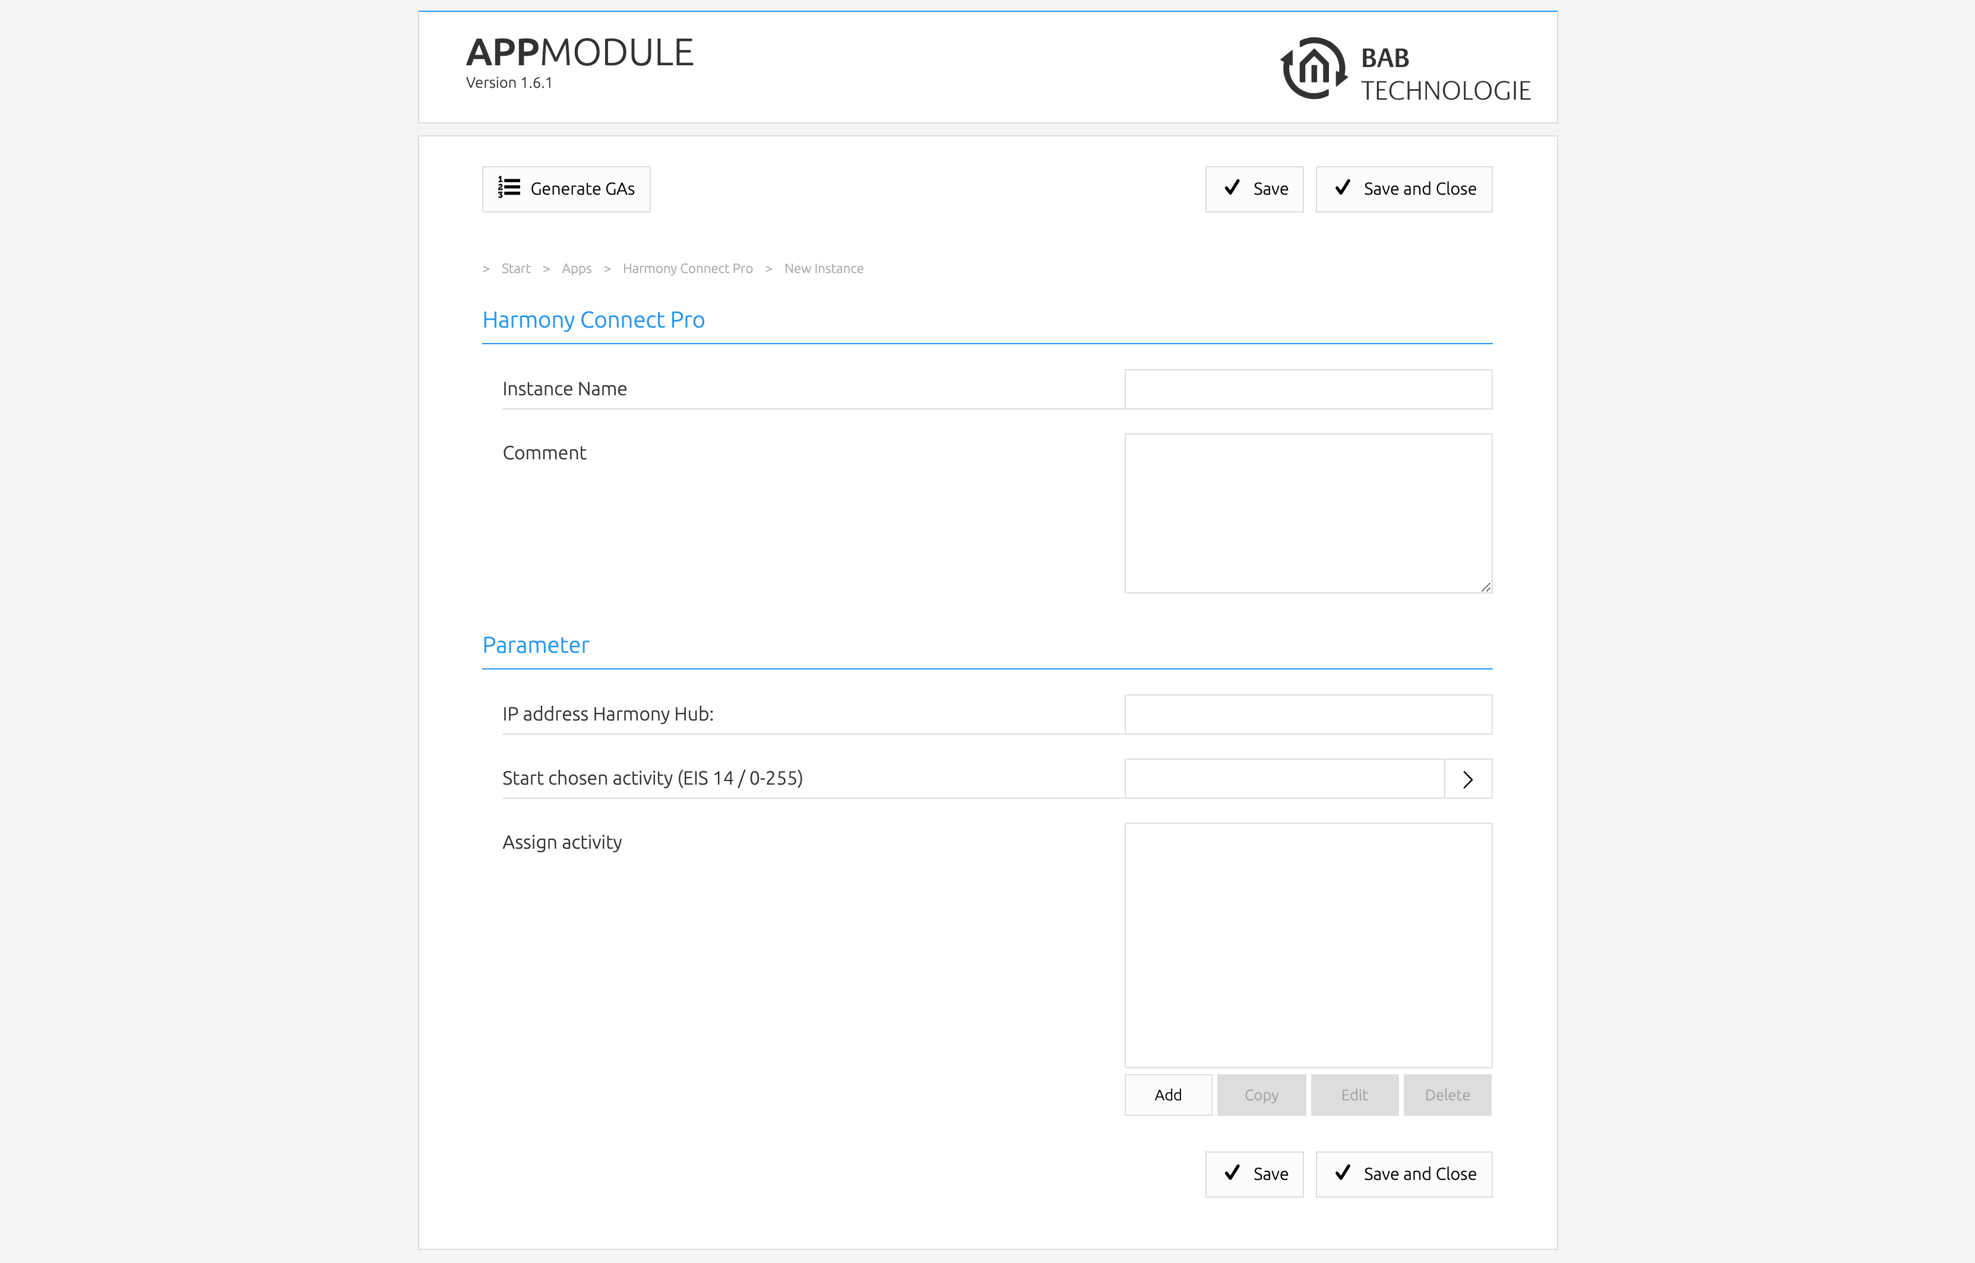Screen dimensions: 1975x1263
Task: Click the checkmark icon on top Save button
Action: click(1232, 188)
